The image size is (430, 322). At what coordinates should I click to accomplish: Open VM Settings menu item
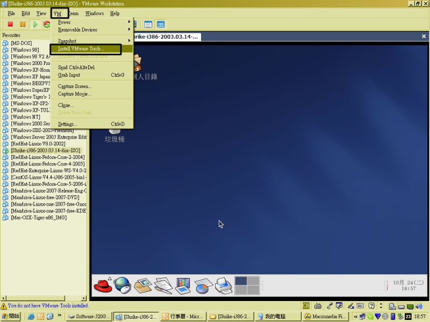[x=92, y=124]
